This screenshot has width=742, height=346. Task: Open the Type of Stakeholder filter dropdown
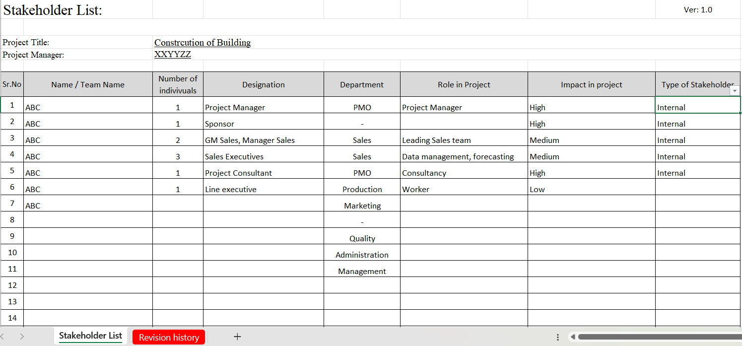735,90
